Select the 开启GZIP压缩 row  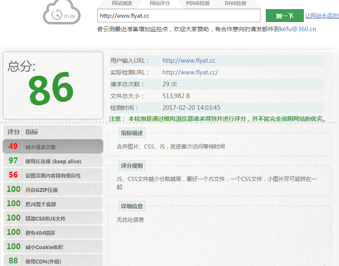pos(53,189)
